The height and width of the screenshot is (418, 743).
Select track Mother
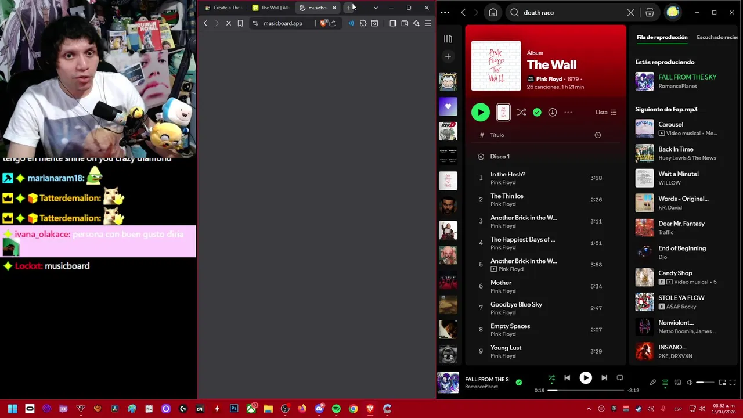(546, 286)
